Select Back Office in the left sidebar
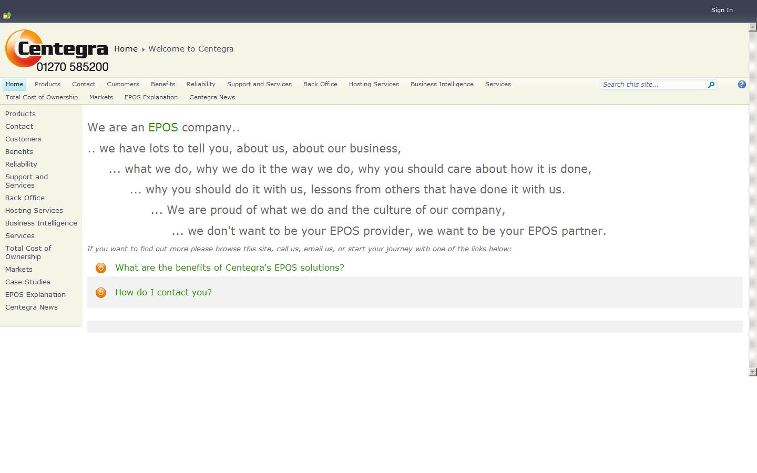Image resolution: width=757 pixels, height=473 pixels. click(x=25, y=198)
